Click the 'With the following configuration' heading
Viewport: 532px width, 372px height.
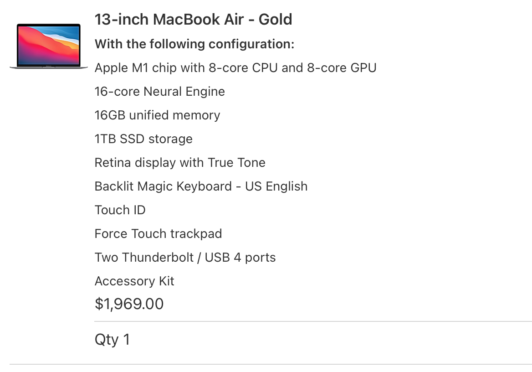pyautogui.click(x=194, y=44)
